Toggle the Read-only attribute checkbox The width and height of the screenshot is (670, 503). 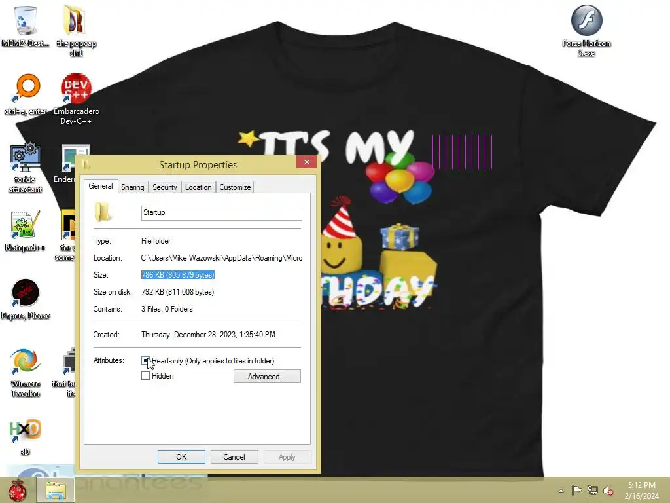point(145,361)
